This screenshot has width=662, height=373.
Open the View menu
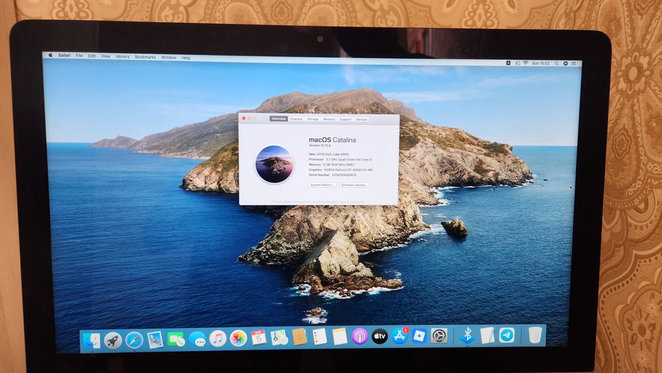pyautogui.click(x=105, y=56)
